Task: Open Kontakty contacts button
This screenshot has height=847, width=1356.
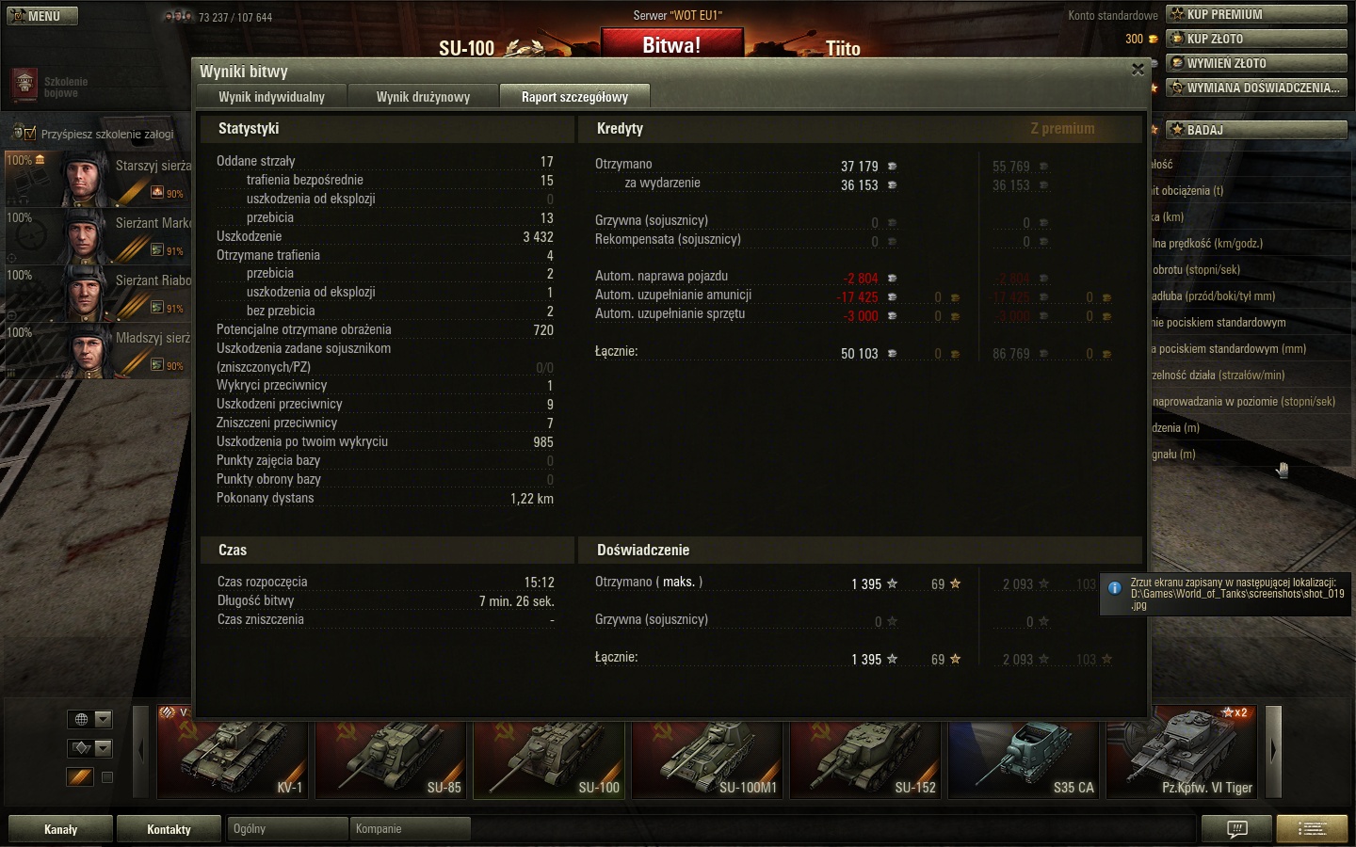Action: coord(169,829)
